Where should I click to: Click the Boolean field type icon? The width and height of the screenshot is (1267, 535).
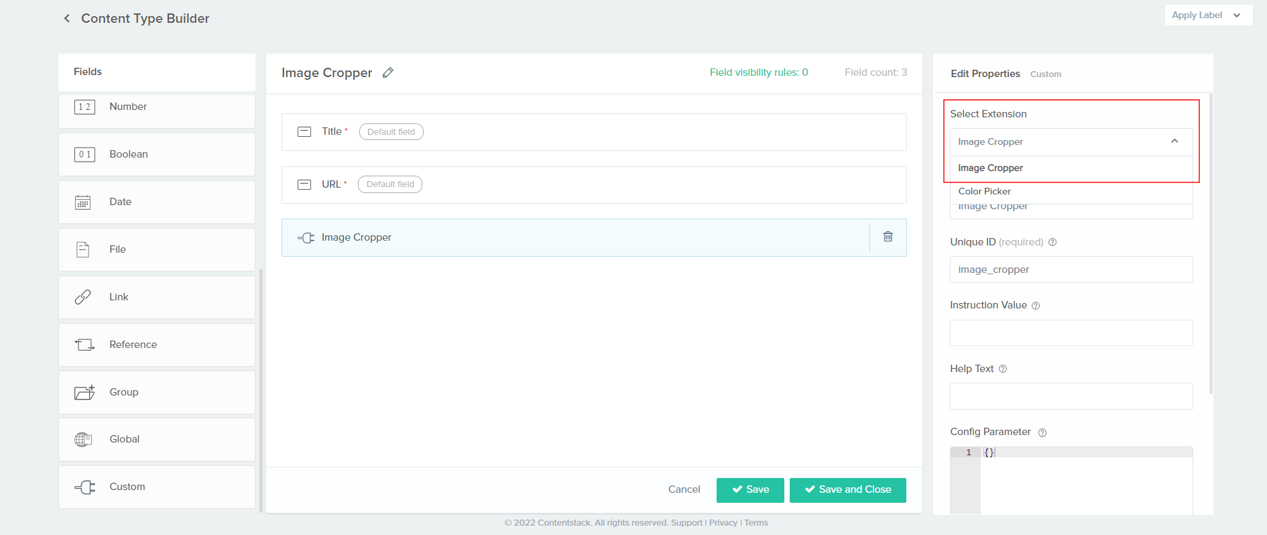[84, 154]
